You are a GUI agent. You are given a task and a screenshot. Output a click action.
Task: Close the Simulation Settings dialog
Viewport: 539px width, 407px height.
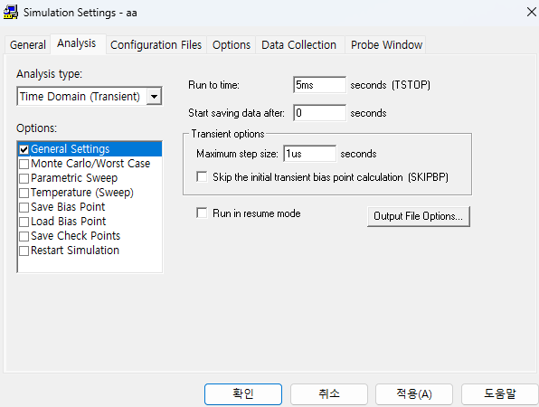click(531, 12)
